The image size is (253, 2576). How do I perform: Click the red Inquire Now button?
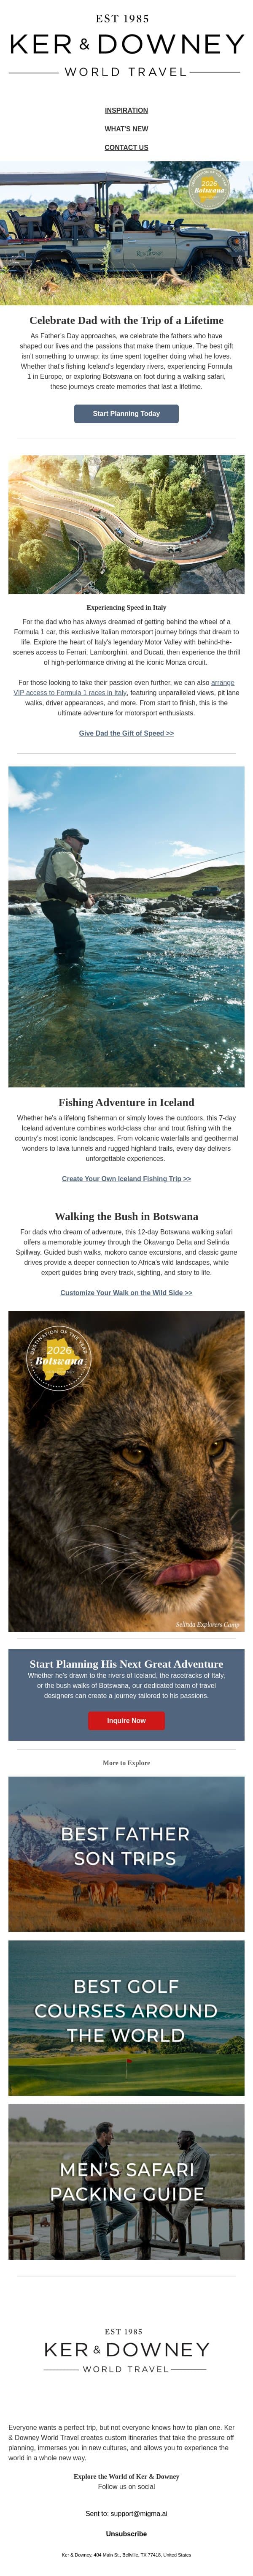(126, 1721)
